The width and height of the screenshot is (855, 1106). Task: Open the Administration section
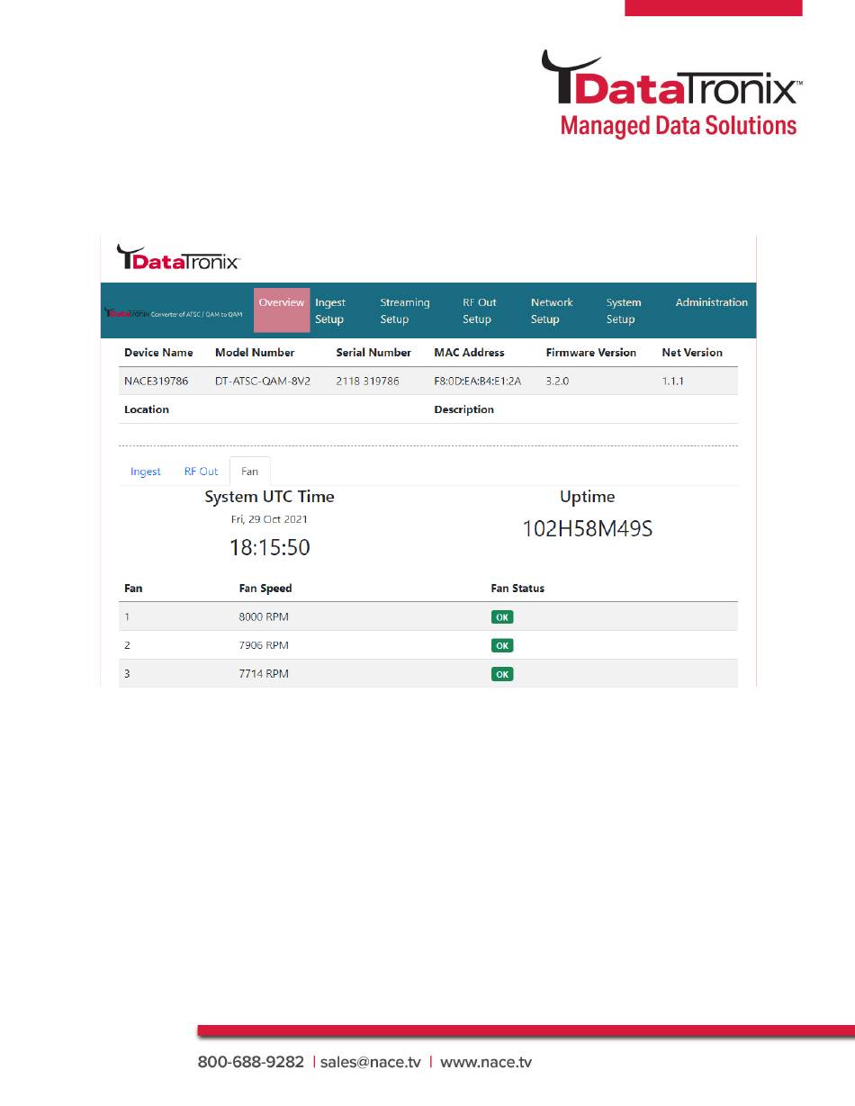click(711, 303)
